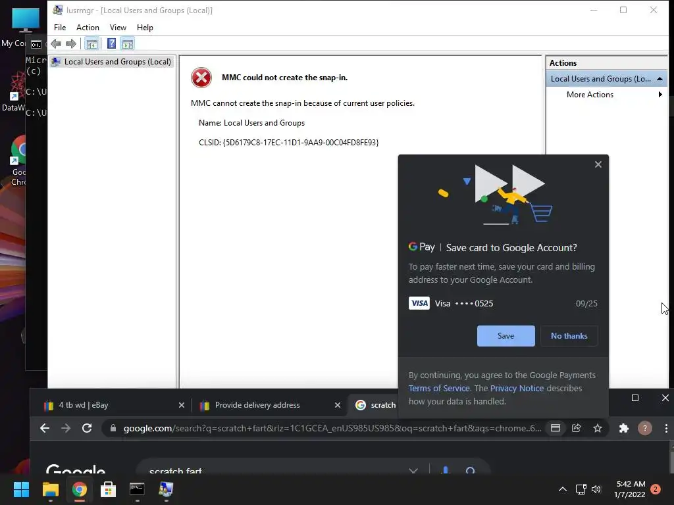Open Google Payments Terms of Service link
Viewport: 674px width, 505px height.
[439, 388]
